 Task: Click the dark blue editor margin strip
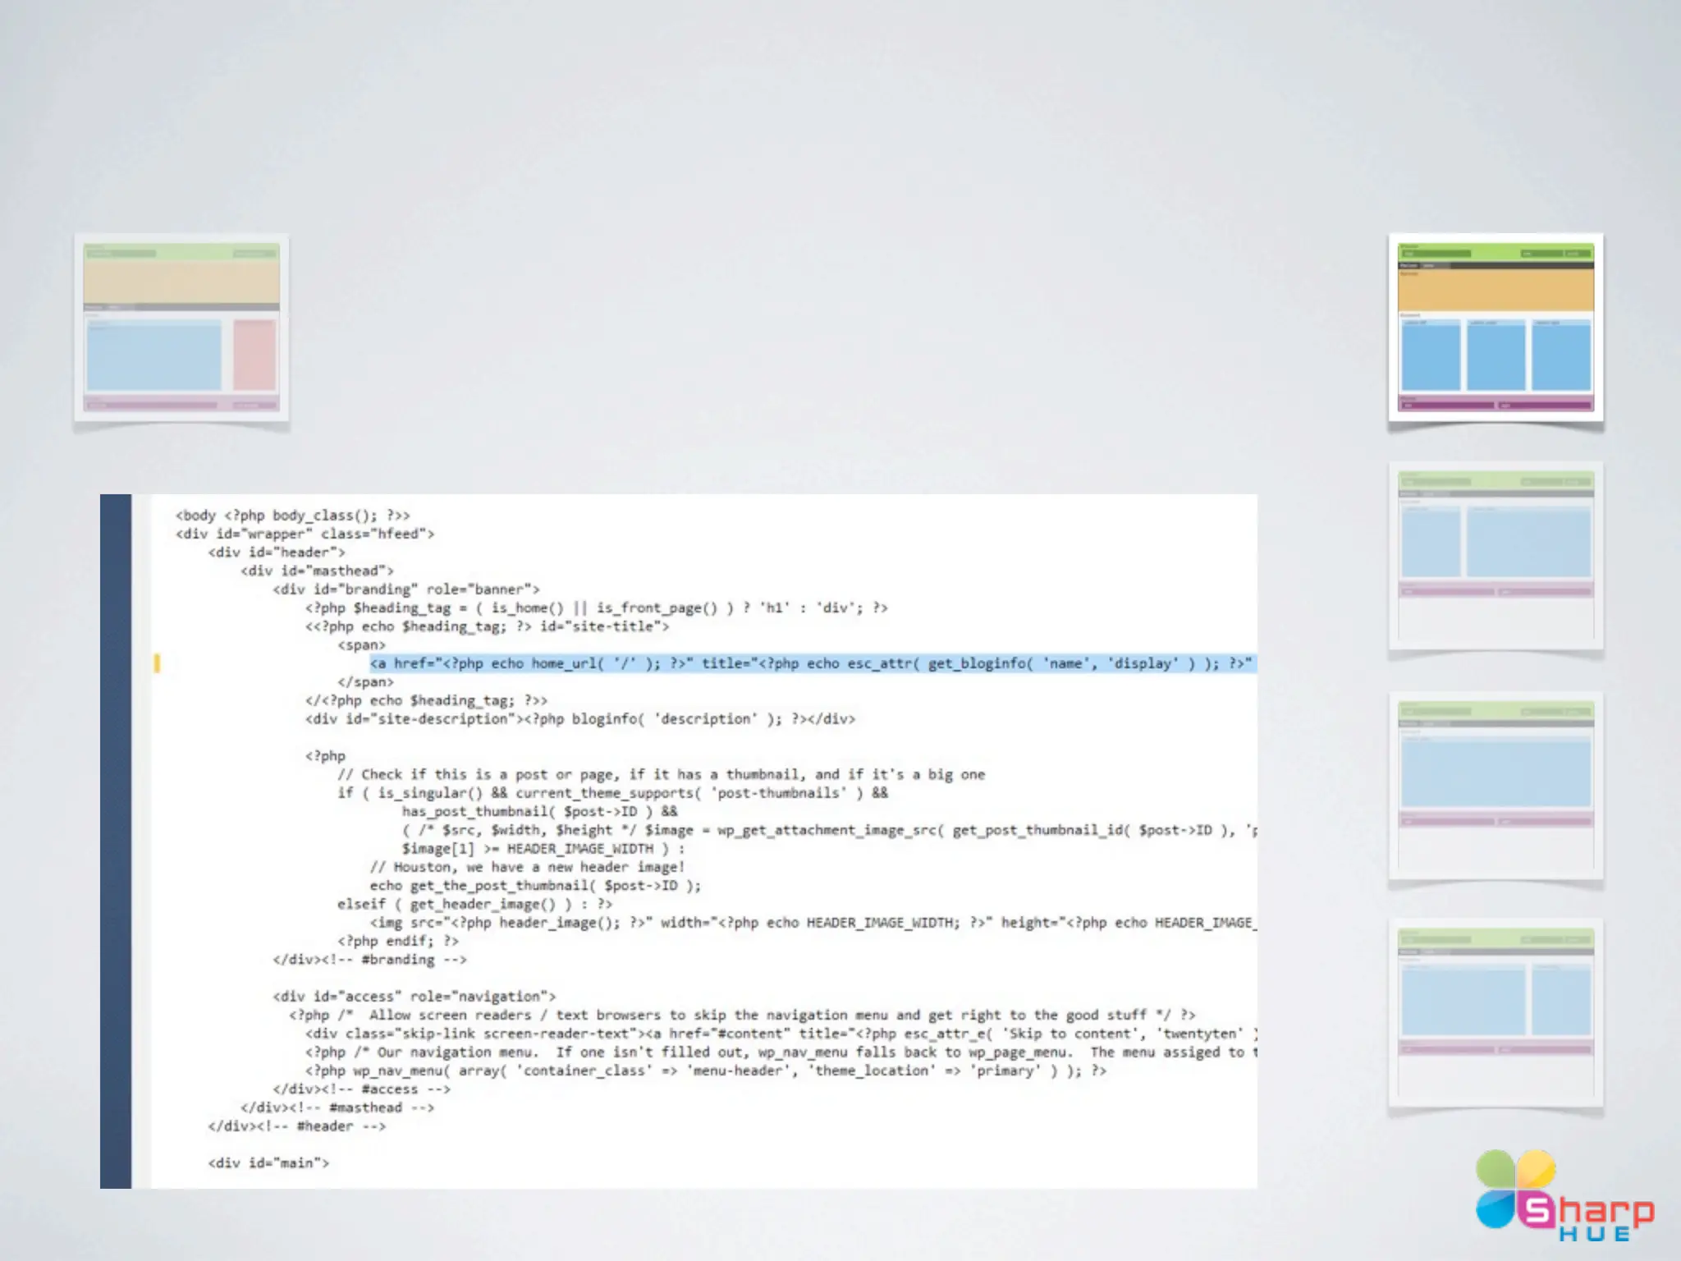point(116,841)
